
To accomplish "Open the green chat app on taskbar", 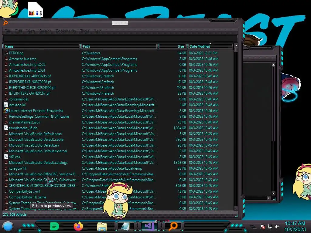I will [55, 226].
